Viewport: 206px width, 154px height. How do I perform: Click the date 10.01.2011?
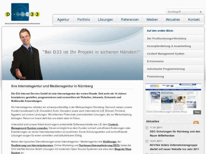pyautogui.click(x=156, y=141)
